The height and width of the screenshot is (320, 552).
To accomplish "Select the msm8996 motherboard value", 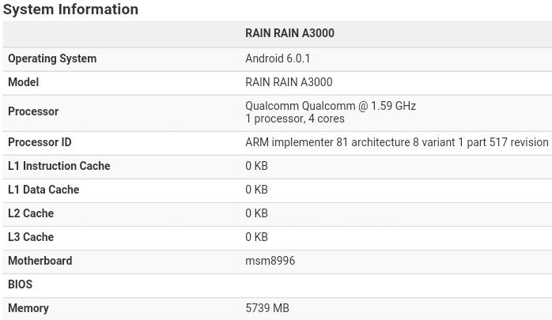I will pos(270,261).
